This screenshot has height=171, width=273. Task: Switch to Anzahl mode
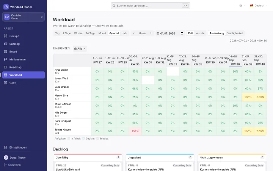[200, 33]
